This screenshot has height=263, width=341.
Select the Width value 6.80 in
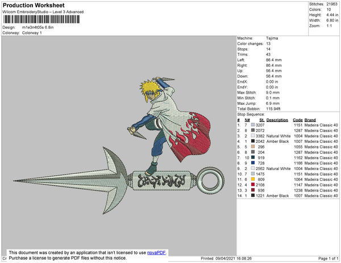coord(332,20)
